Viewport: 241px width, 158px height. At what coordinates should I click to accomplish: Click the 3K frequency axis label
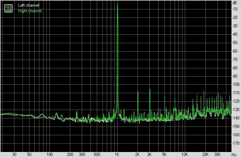coord(149,154)
